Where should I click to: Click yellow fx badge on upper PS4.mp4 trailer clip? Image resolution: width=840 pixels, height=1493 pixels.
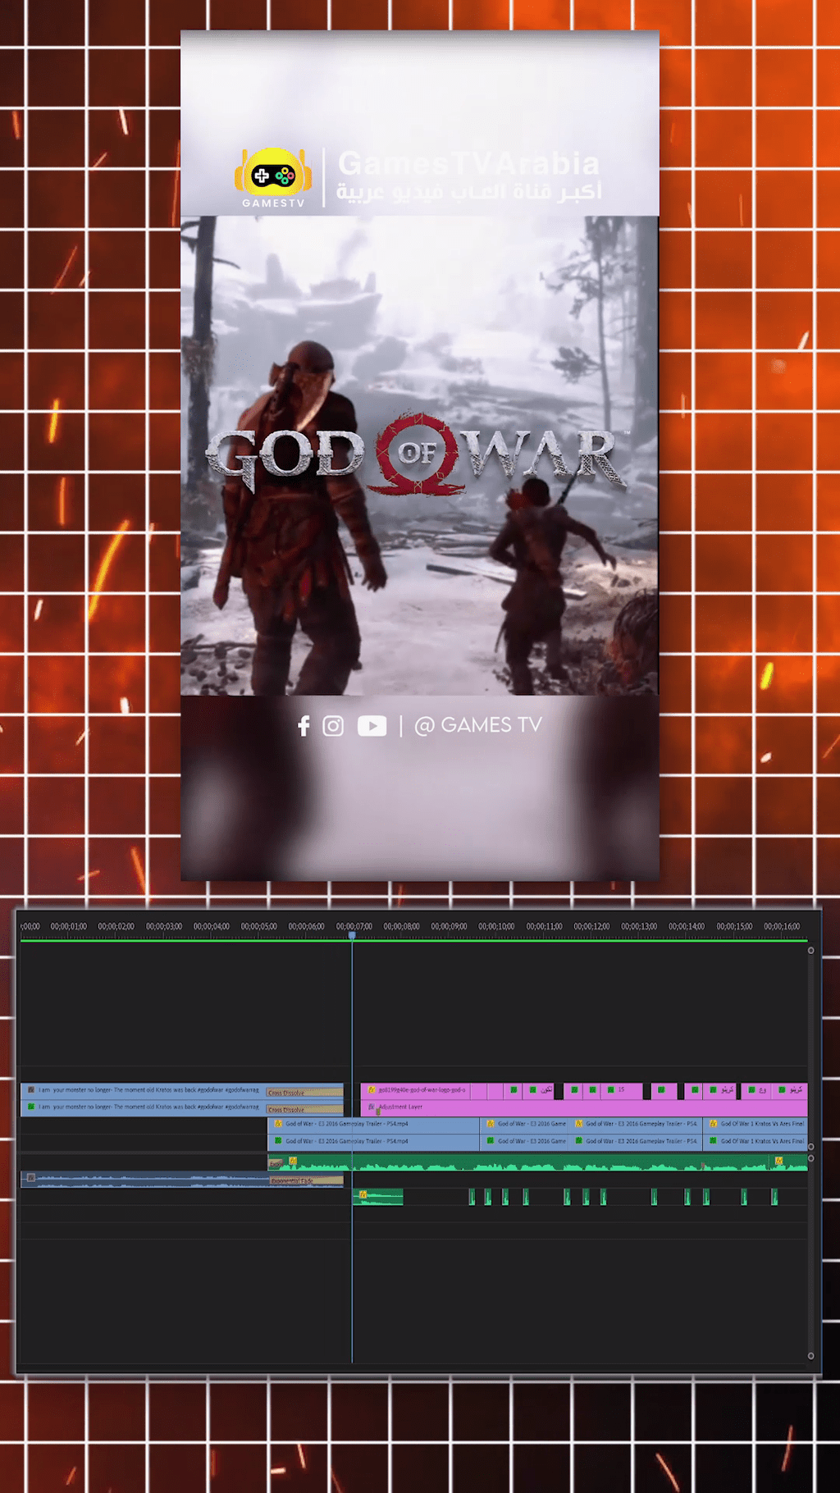(278, 1124)
